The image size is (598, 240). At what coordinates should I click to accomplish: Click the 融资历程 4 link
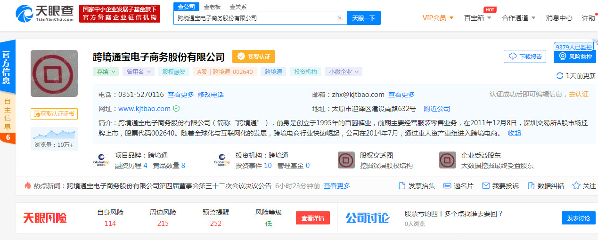pos(131,166)
